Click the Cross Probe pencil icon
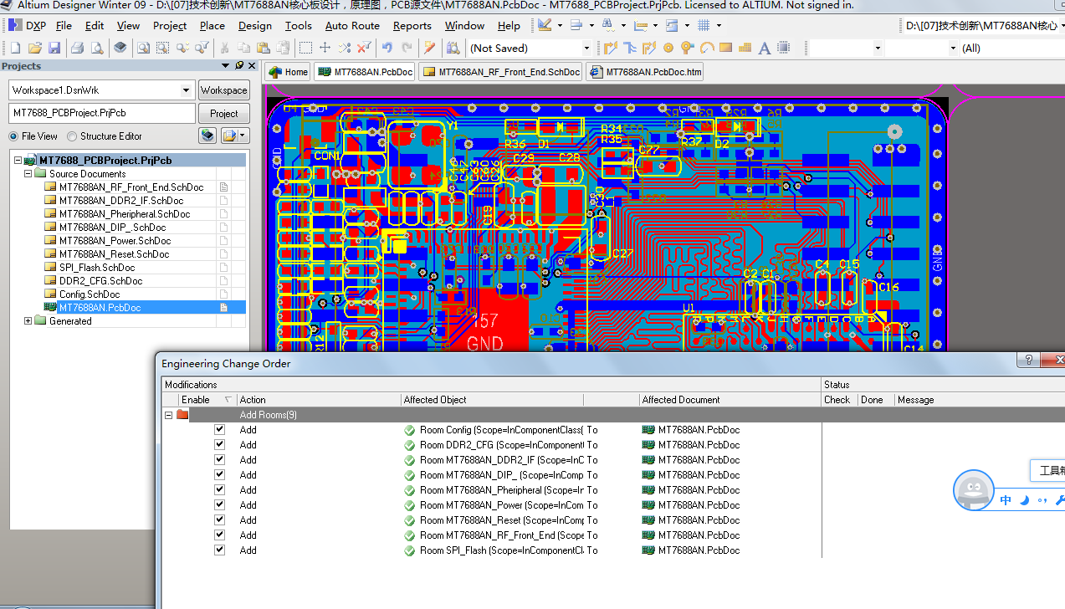 pos(430,48)
